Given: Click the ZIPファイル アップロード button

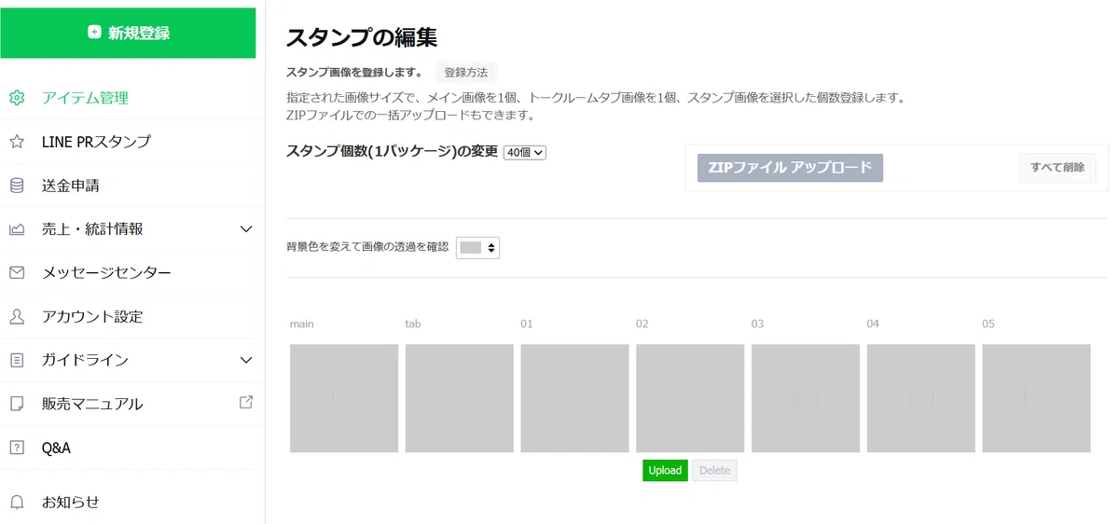Looking at the screenshot, I should (x=790, y=168).
